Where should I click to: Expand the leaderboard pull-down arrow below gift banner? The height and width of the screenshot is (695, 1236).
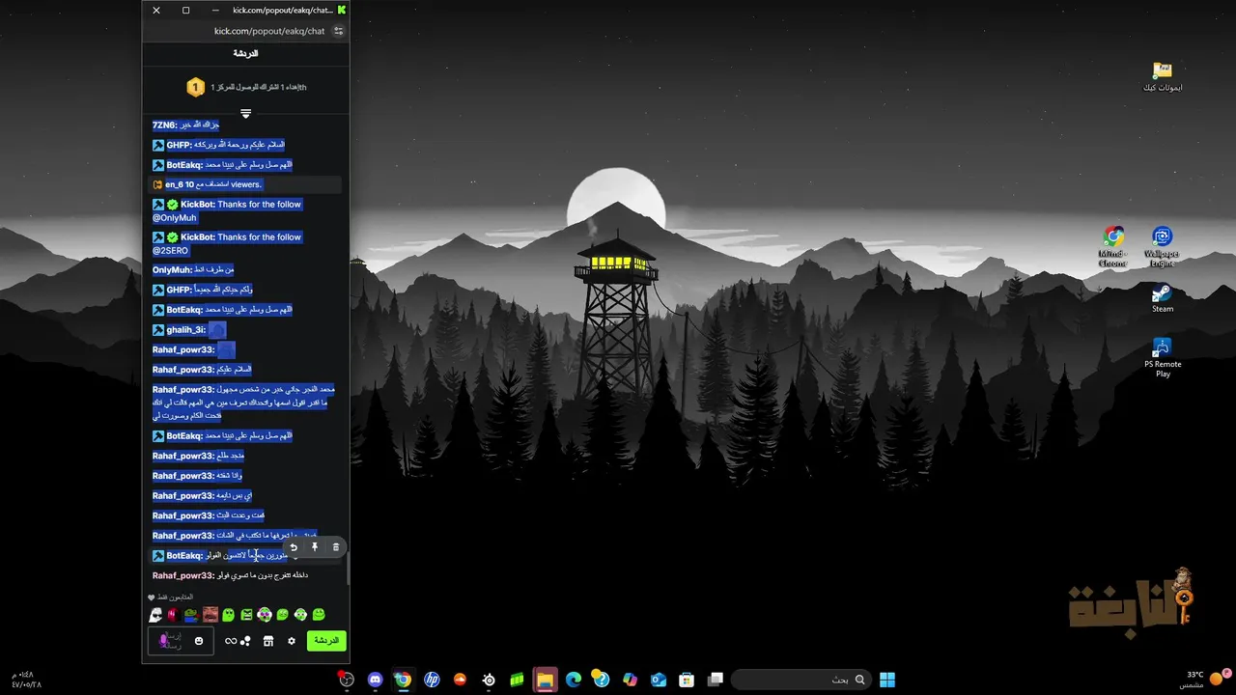pos(246,113)
